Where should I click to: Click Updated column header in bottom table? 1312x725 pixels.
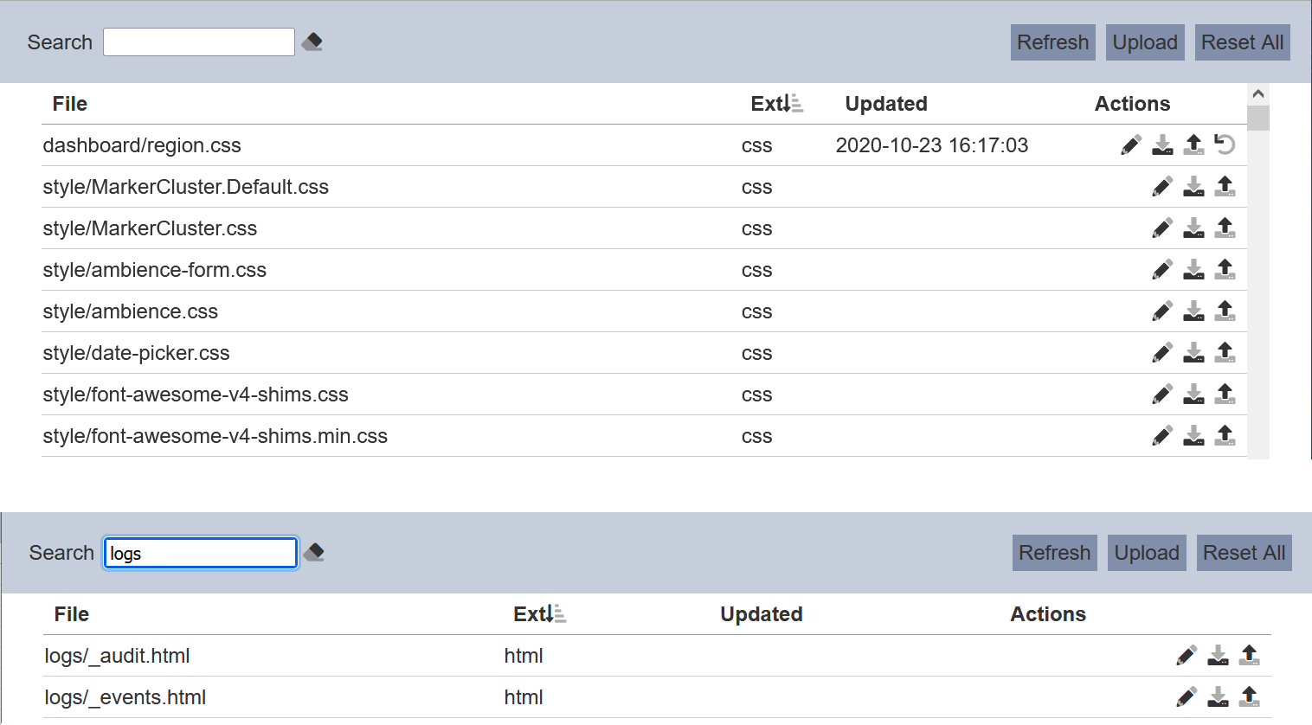click(762, 614)
